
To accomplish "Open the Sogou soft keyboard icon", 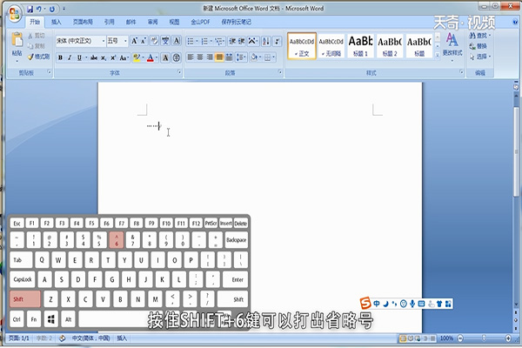I will pyautogui.click(x=421, y=304).
